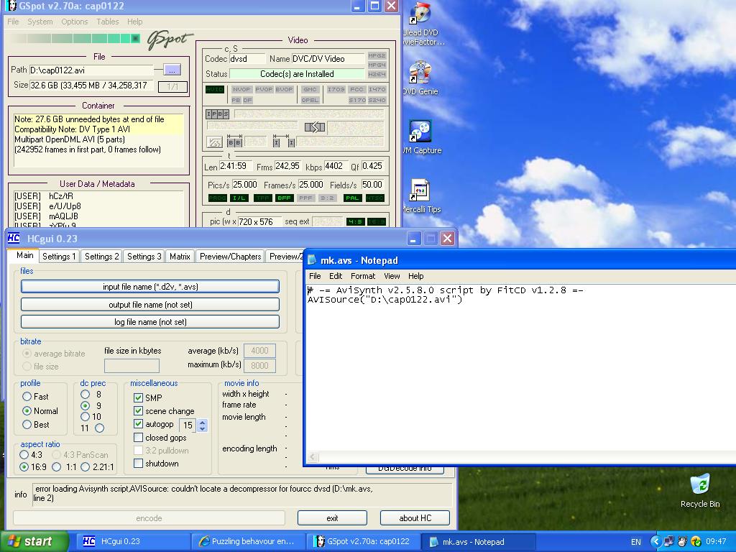736x552 pixels.
Task: Click the output file name (not set) button
Action: click(x=150, y=304)
